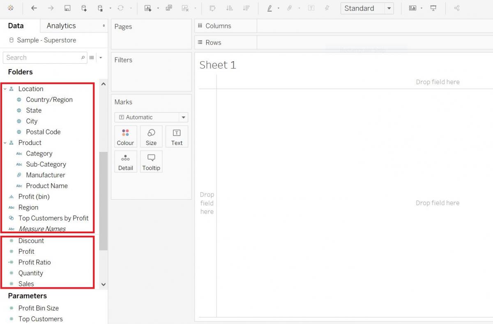493x324 pixels.
Task: Click the Data pane scroll down arrow
Action: (x=103, y=284)
